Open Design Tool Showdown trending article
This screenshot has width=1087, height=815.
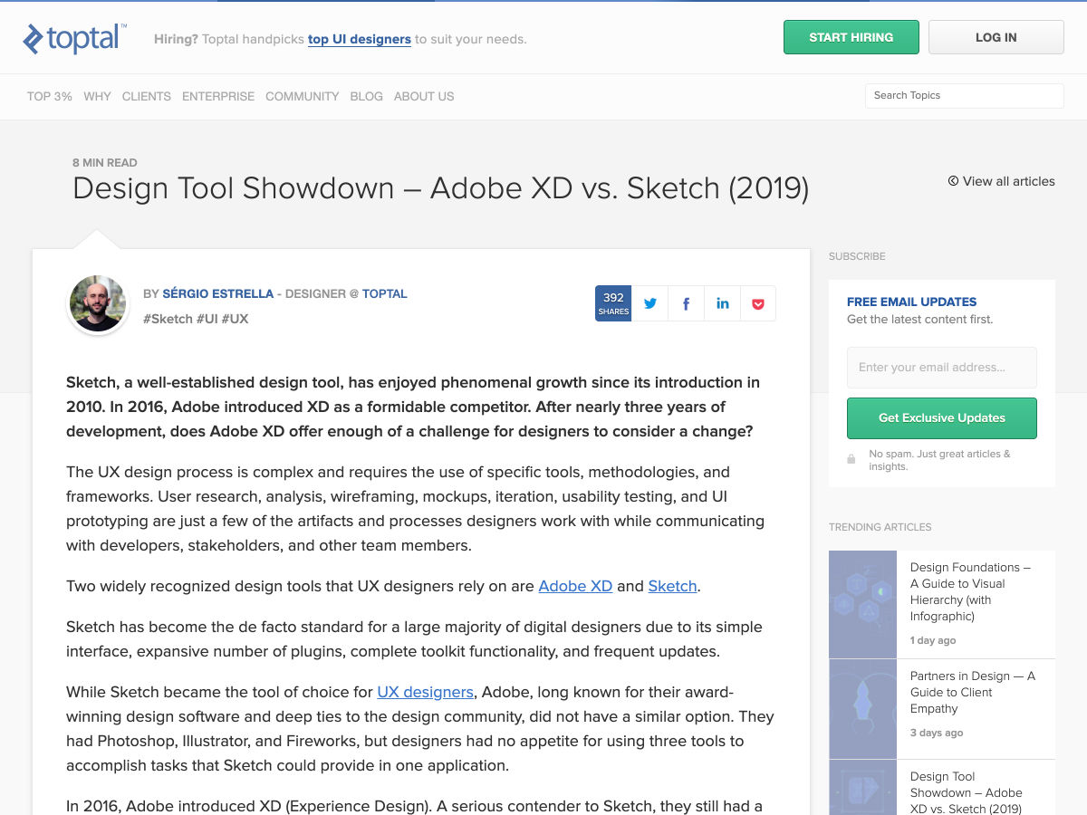click(x=967, y=792)
